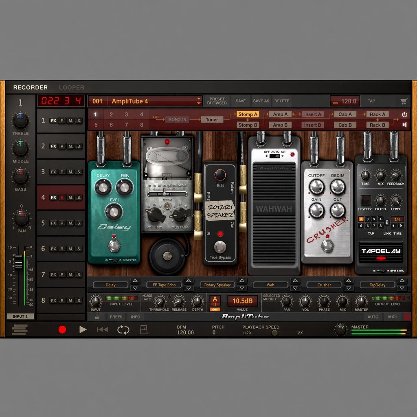Click the Tuner block in signal chain

coord(212,120)
